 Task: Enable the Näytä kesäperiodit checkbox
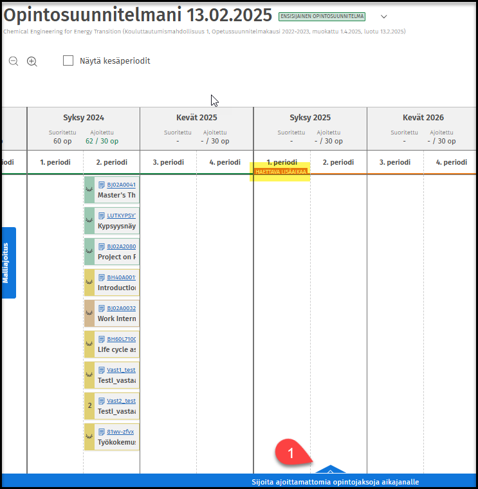(68, 60)
